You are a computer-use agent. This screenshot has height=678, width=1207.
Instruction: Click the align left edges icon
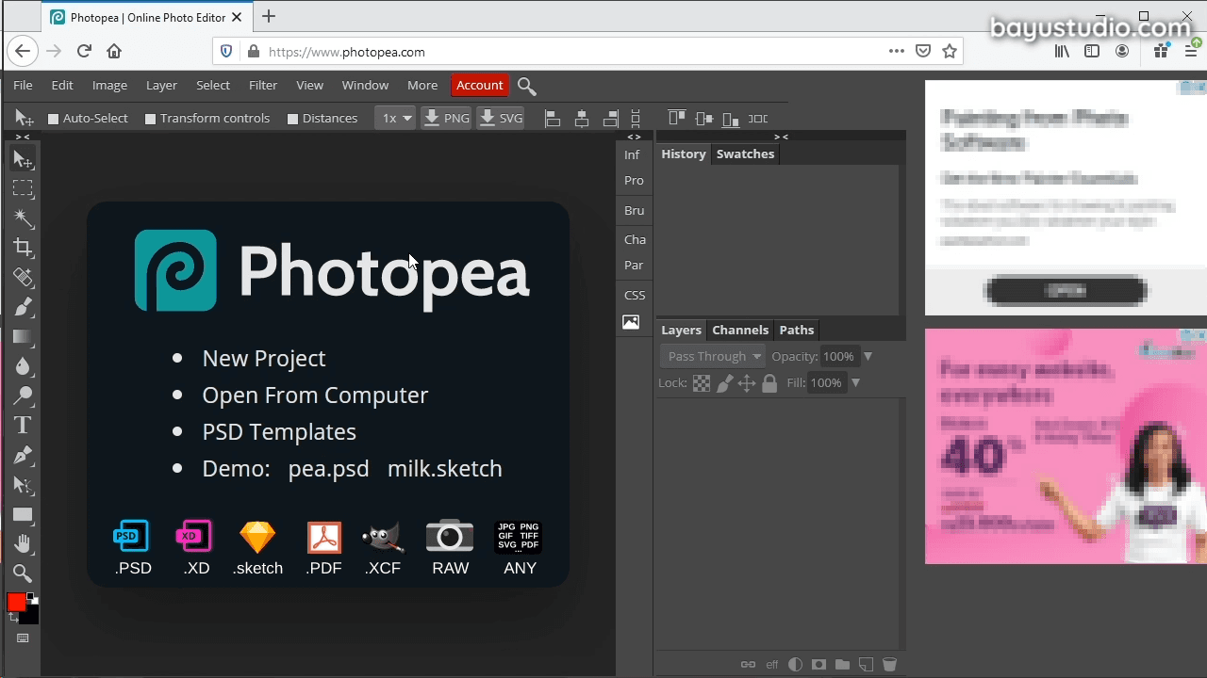(x=553, y=119)
